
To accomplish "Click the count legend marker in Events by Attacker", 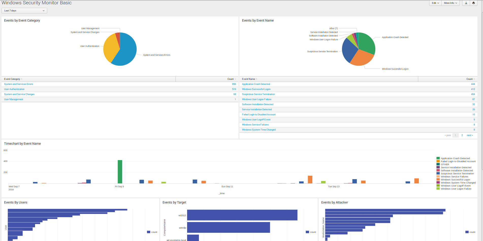I will click(467, 232).
